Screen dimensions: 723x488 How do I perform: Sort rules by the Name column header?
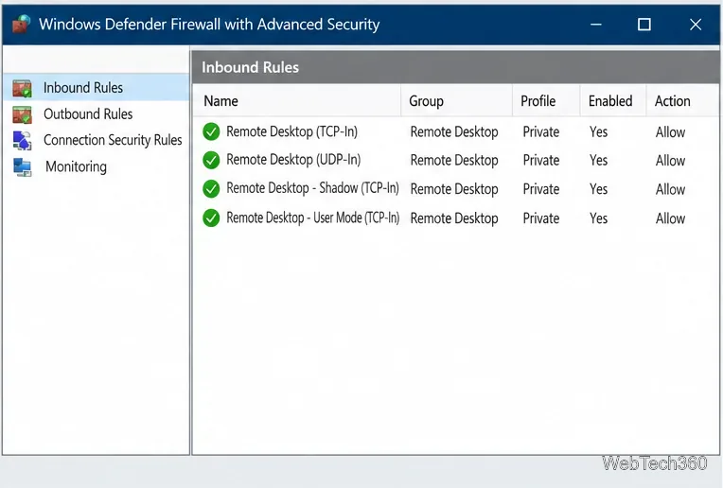point(296,101)
